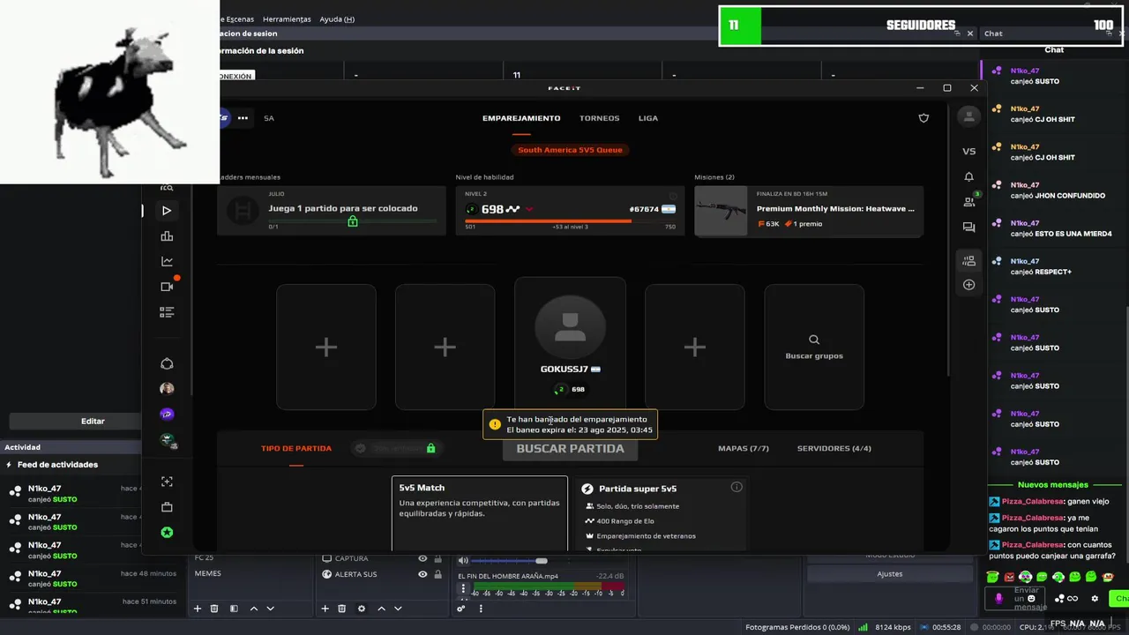Open the MAPAS (7/7) tab
Viewport: 1129px width, 635px height.
coord(744,448)
